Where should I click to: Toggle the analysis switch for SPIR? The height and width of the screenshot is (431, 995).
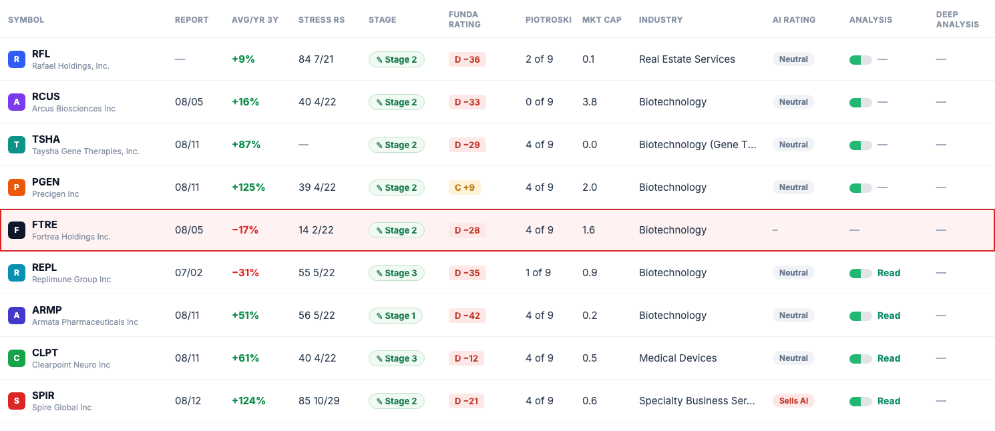tap(860, 401)
